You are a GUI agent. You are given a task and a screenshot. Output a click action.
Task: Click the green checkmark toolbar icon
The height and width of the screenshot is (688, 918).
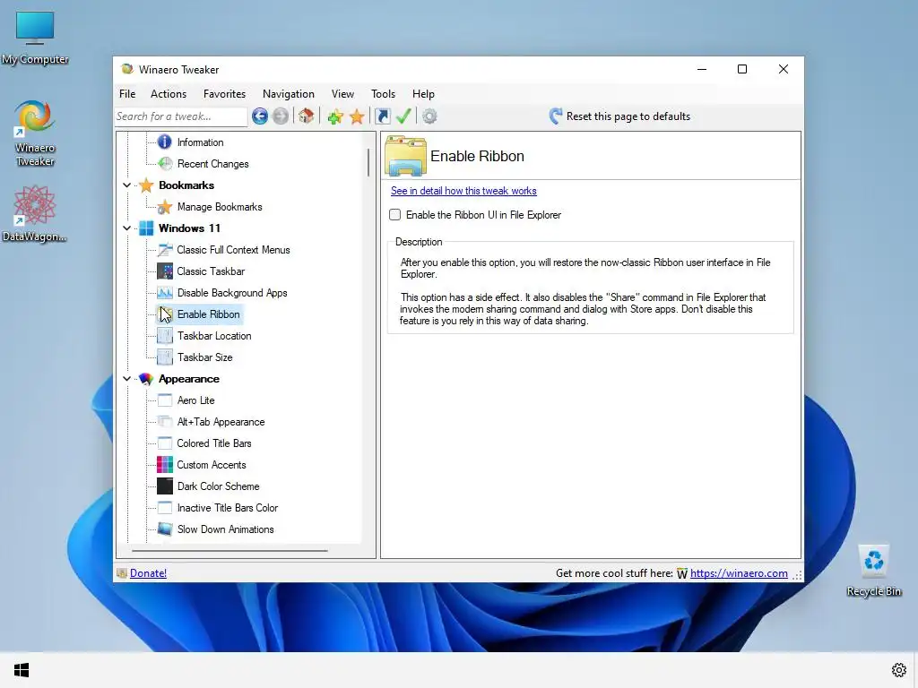pyautogui.click(x=403, y=116)
